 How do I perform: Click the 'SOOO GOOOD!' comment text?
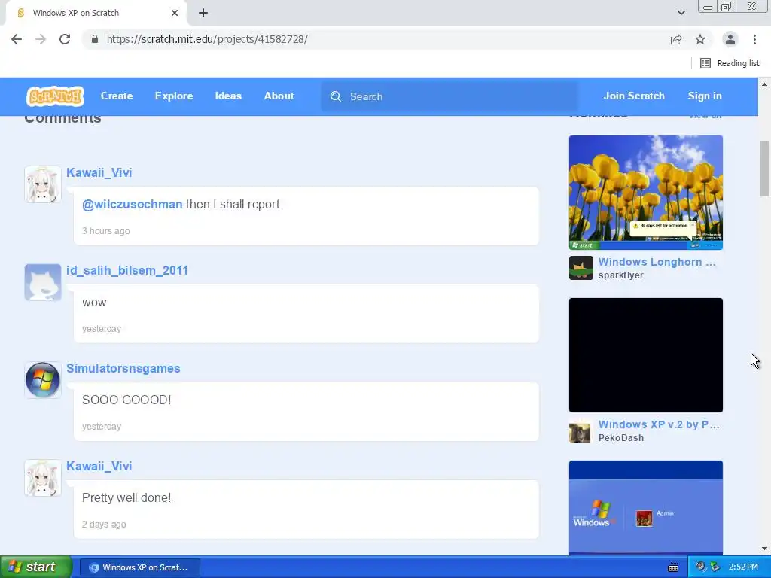click(126, 400)
